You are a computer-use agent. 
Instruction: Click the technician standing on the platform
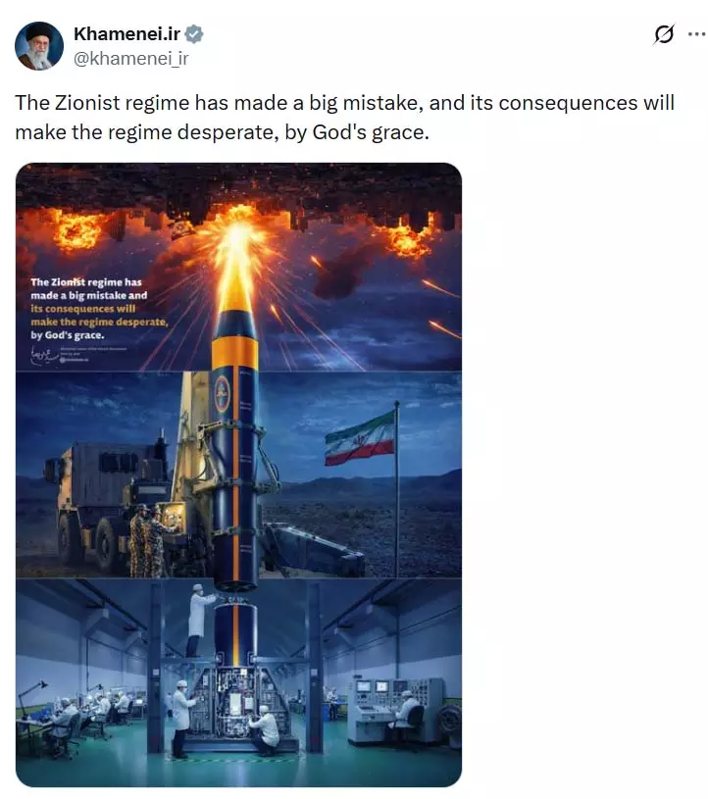click(200, 621)
